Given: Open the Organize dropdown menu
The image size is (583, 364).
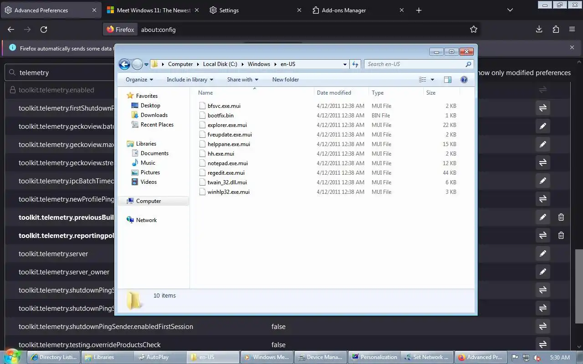Looking at the screenshot, I should point(139,80).
